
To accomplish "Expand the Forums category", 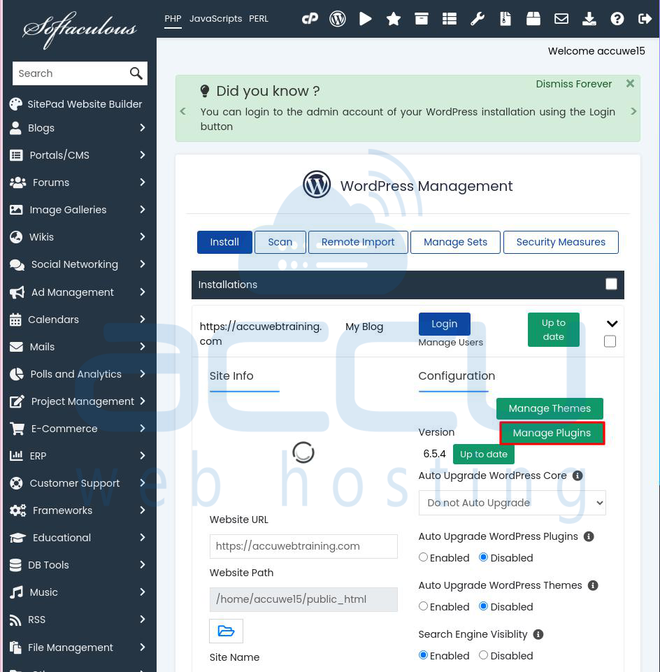I will [143, 182].
